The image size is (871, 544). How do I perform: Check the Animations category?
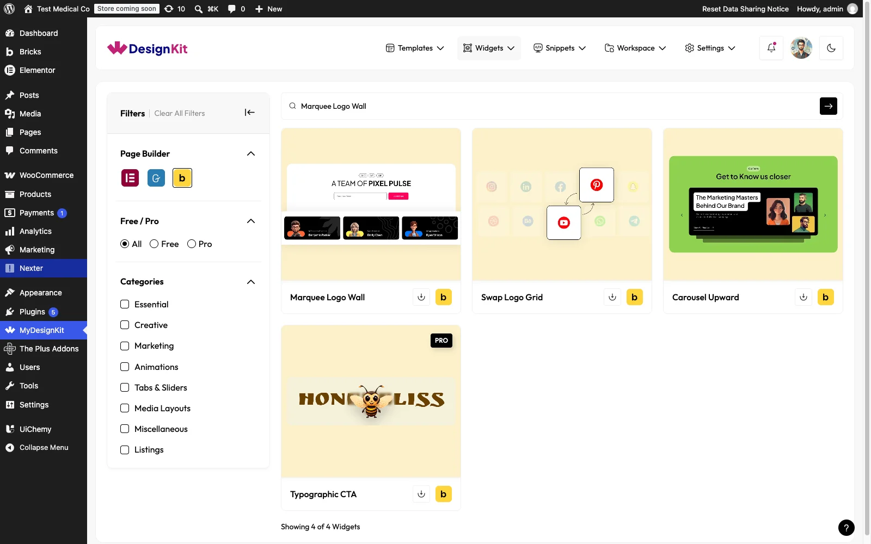coord(125,367)
